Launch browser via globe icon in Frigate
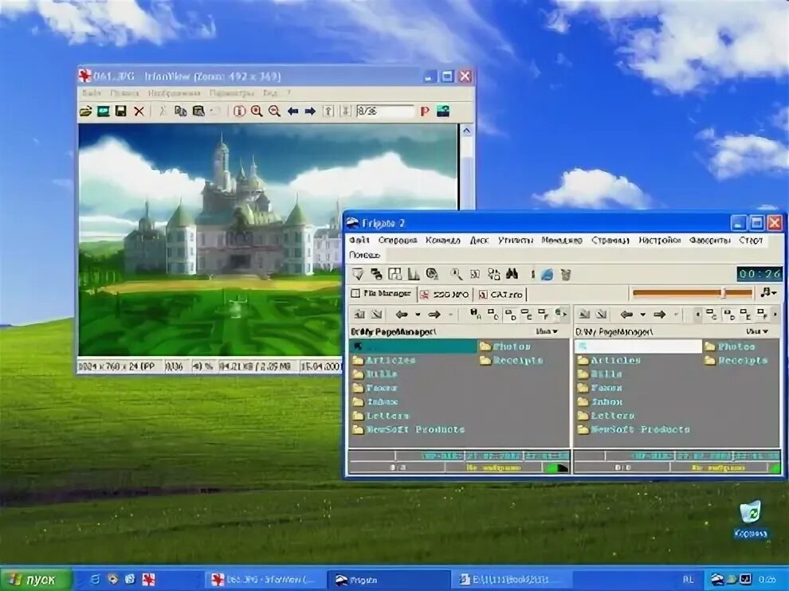The width and height of the screenshot is (789, 591). [x=547, y=274]
